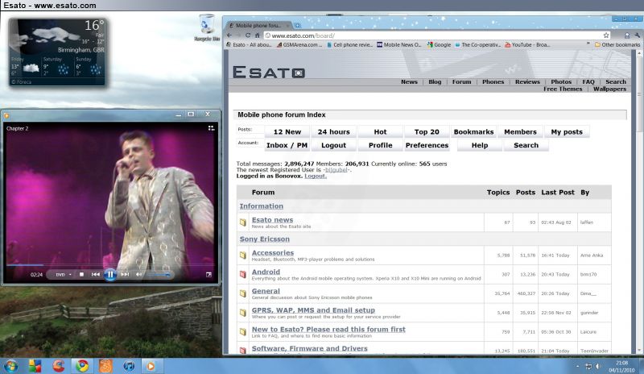Open The Co-operative bookmark

click(x=477, y=45)
